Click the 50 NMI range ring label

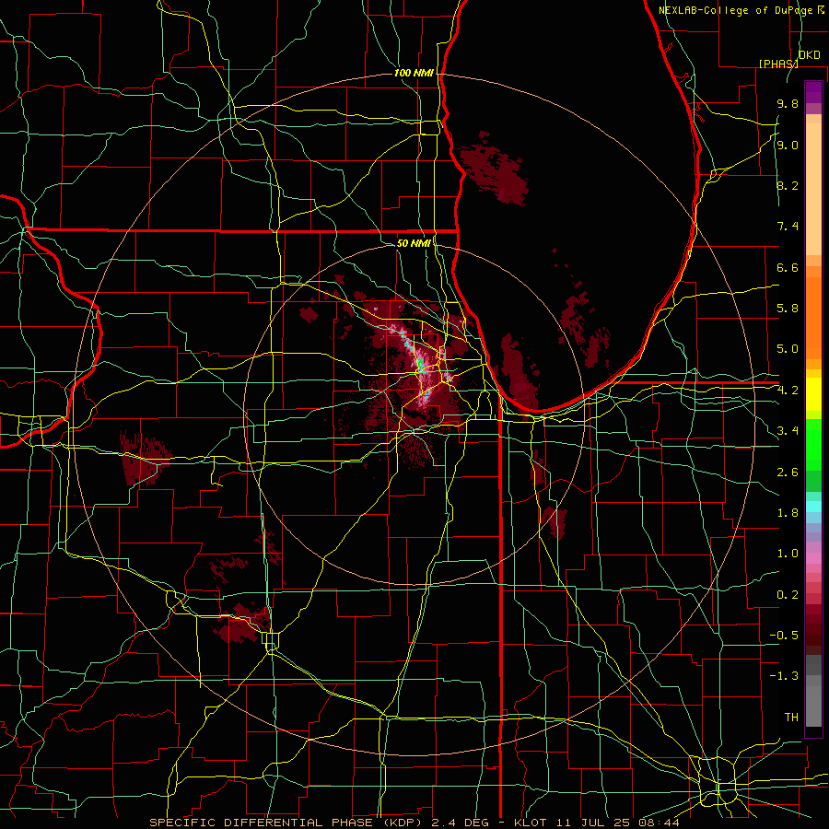414,243
